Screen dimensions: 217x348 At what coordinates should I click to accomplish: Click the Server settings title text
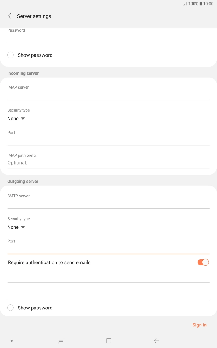(34, 16)
